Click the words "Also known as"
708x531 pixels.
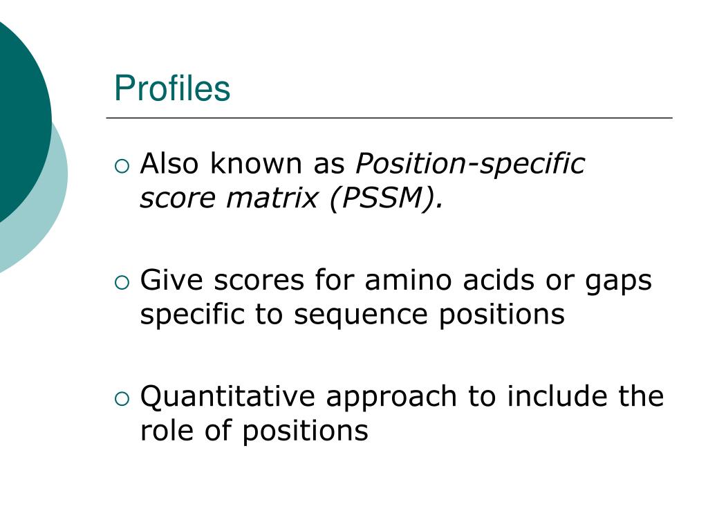(x=243, y=163)
